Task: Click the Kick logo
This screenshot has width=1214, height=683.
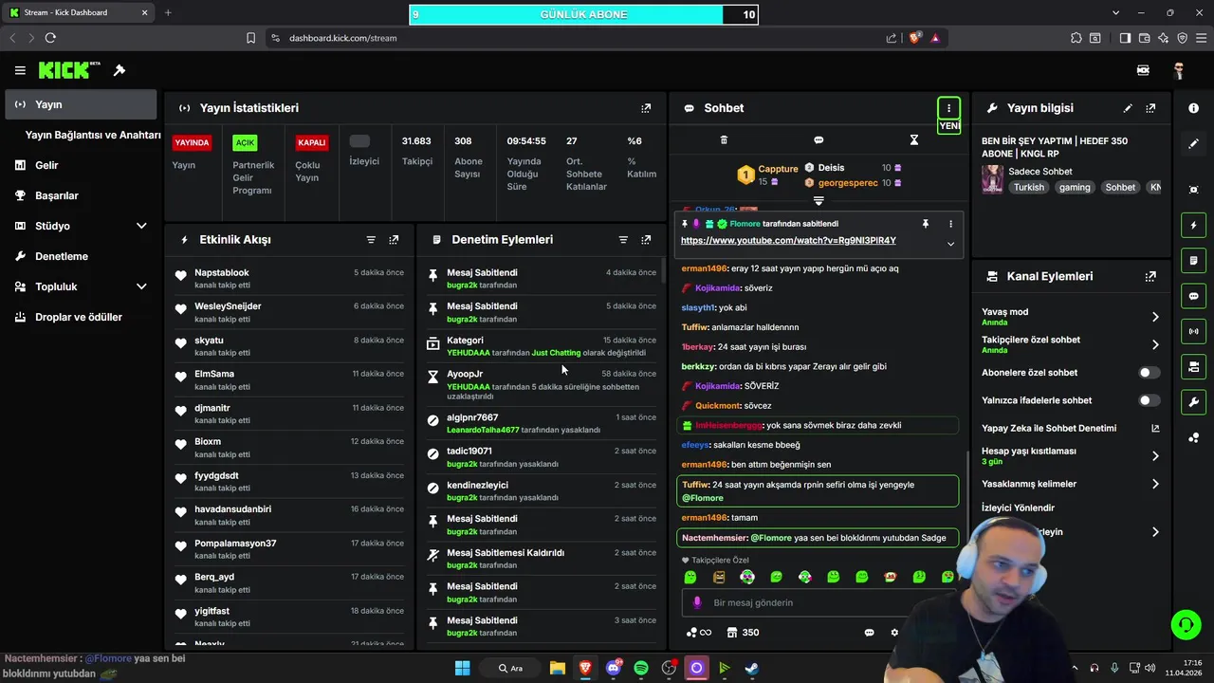Action: (x=68, y=70)
